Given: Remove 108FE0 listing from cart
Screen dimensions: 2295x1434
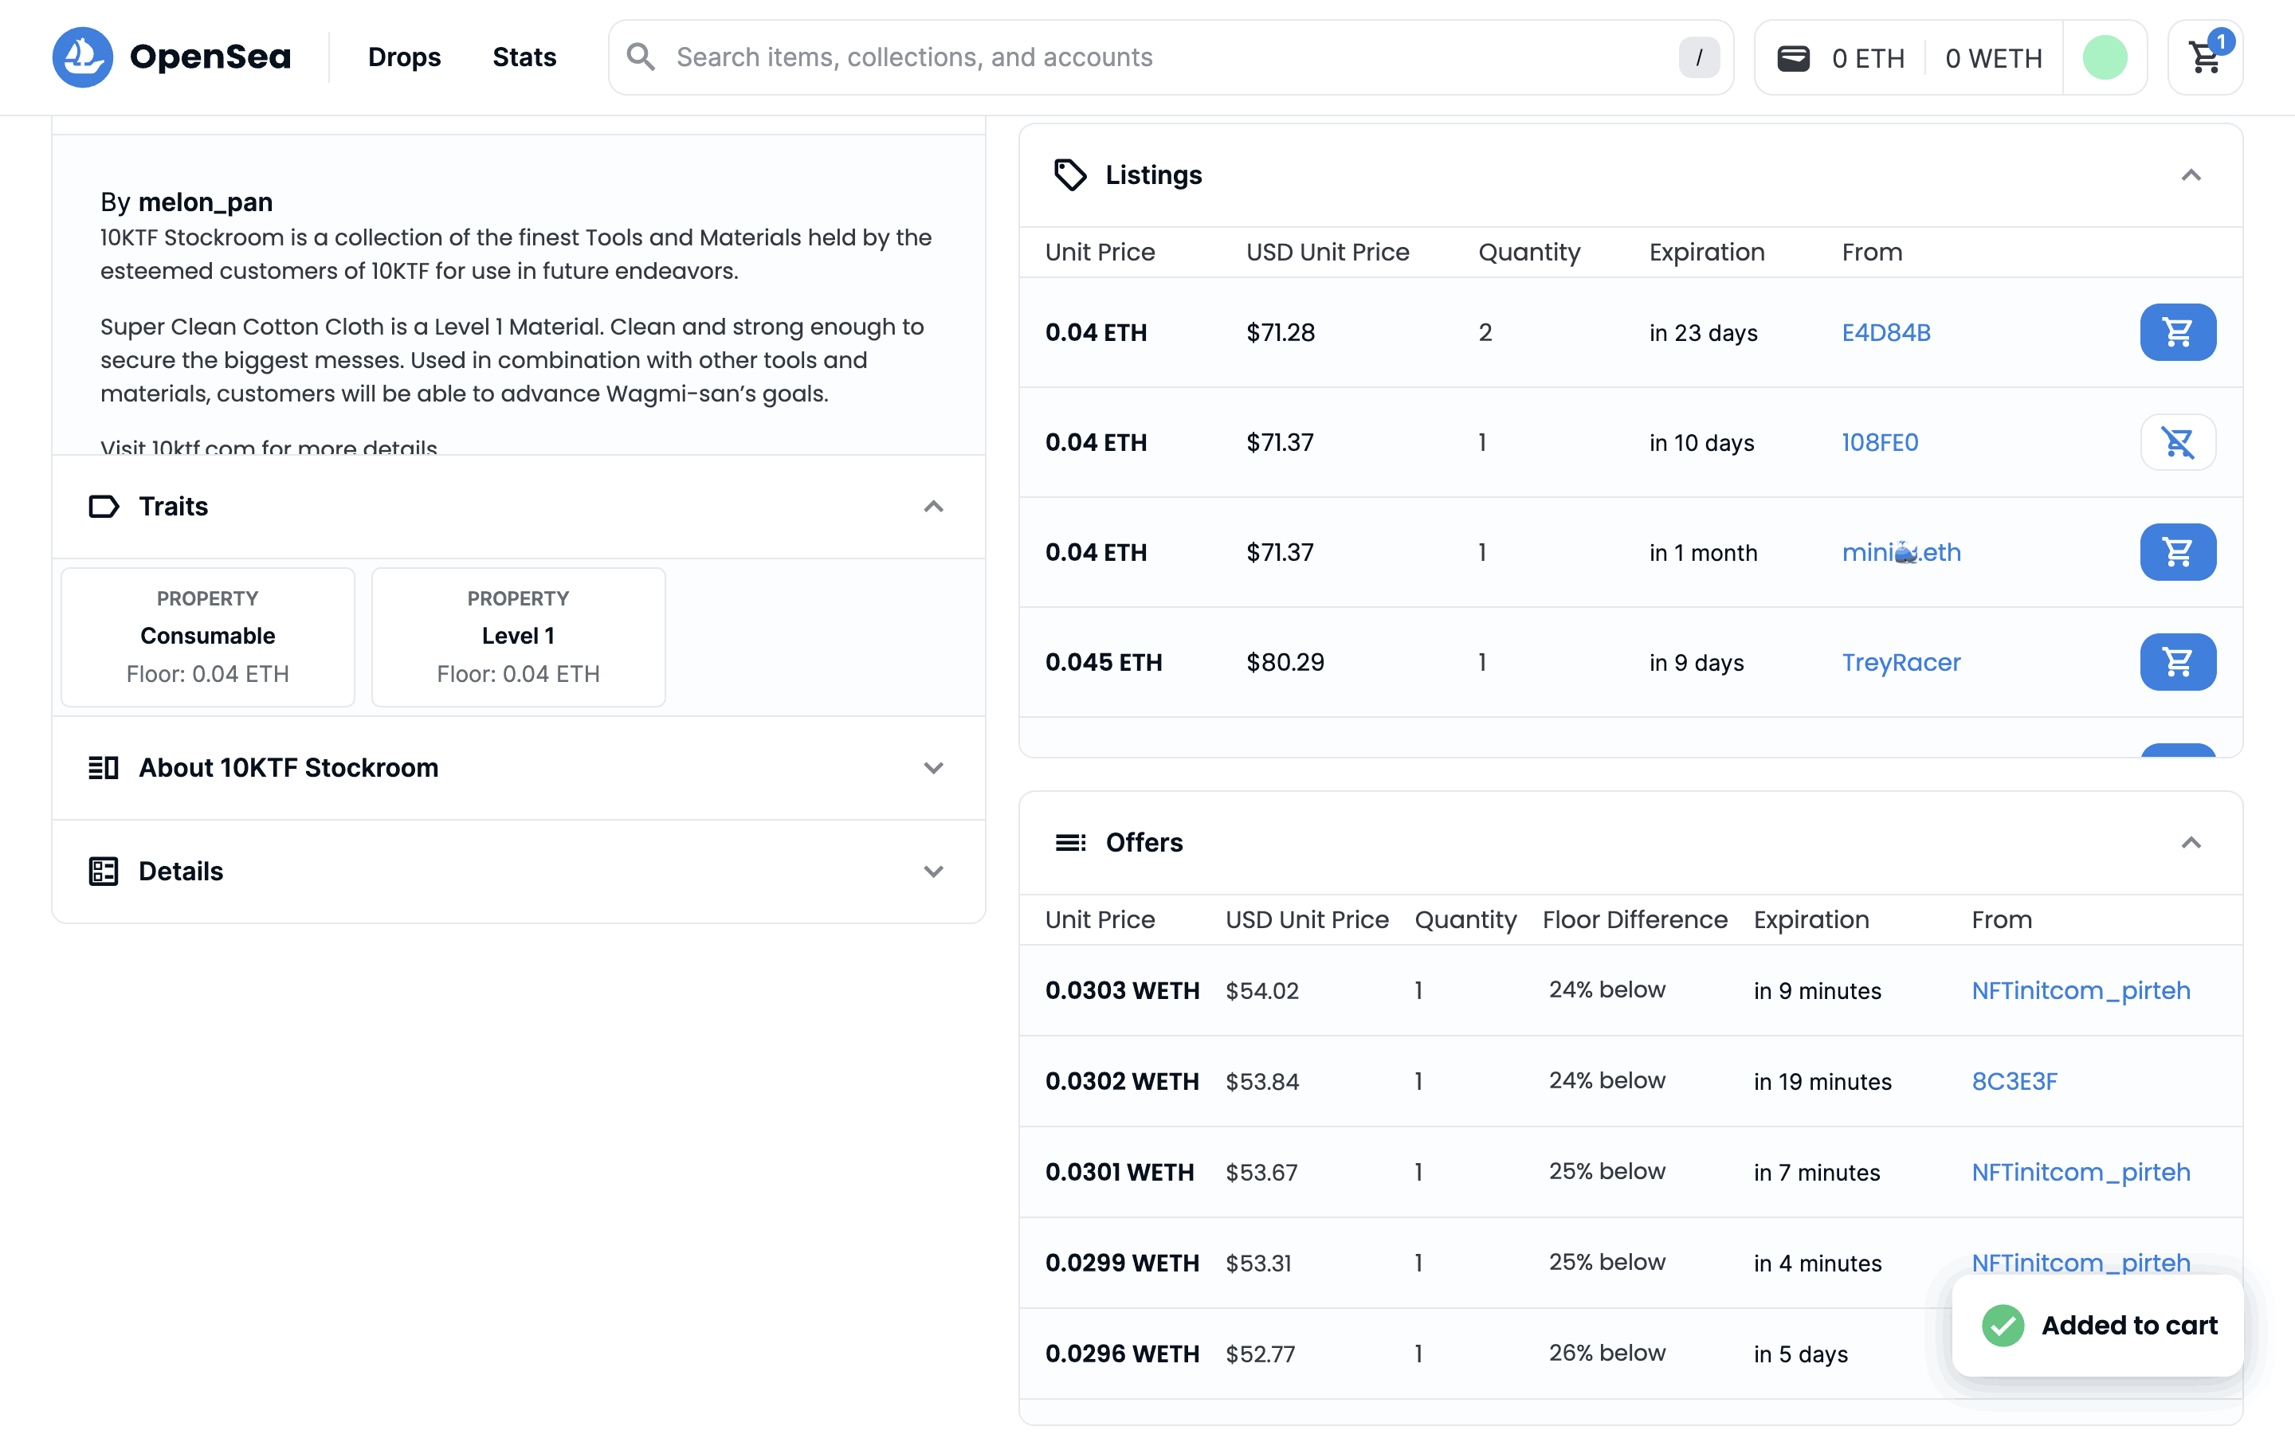Looking at the screenshot, I should pos(2177,442).
